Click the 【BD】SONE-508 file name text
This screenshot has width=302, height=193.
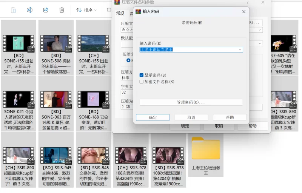click(x=56, y=64)
